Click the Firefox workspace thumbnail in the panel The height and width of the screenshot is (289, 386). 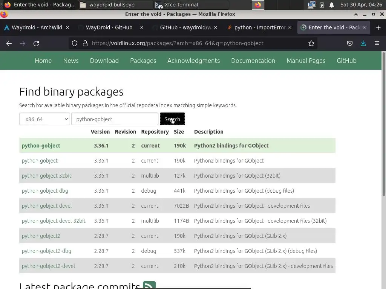258,5
